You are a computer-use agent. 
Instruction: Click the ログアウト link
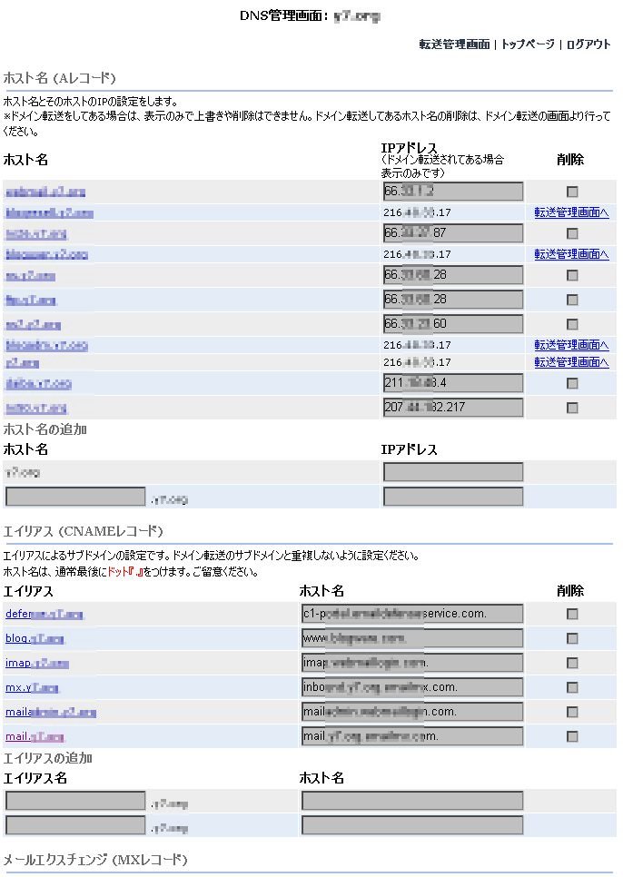point(588,44)
